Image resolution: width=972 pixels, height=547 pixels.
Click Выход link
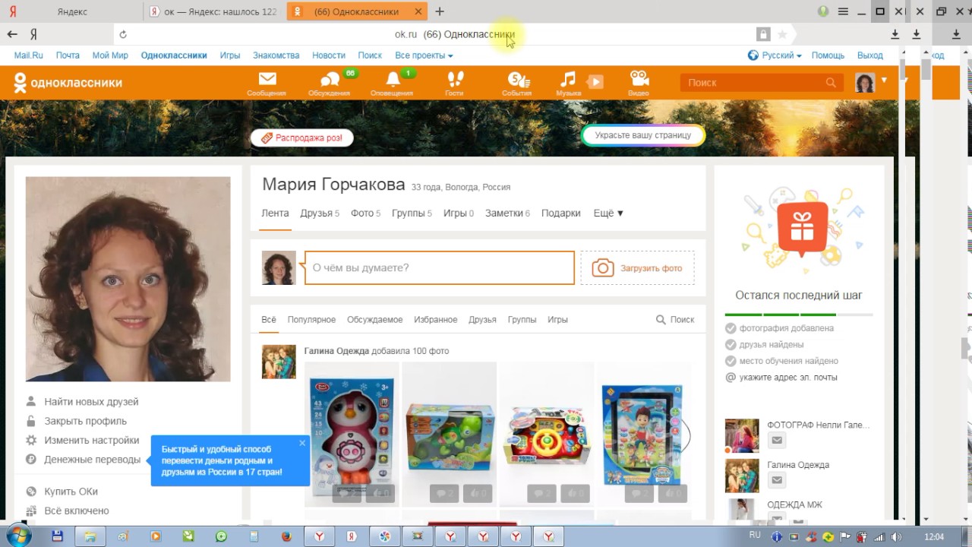click(870, 55)
